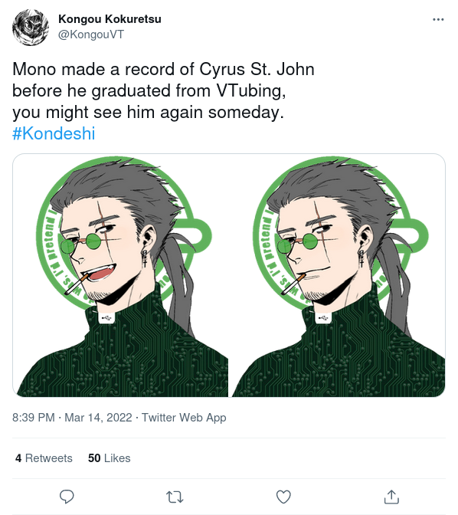Click the USB collar on left image
Image resolution: width=458 pixels, height=515 pixels.
coord(106,318)
